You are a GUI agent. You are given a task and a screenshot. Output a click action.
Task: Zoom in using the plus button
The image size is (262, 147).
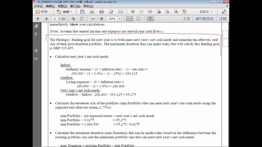[102, 19]
